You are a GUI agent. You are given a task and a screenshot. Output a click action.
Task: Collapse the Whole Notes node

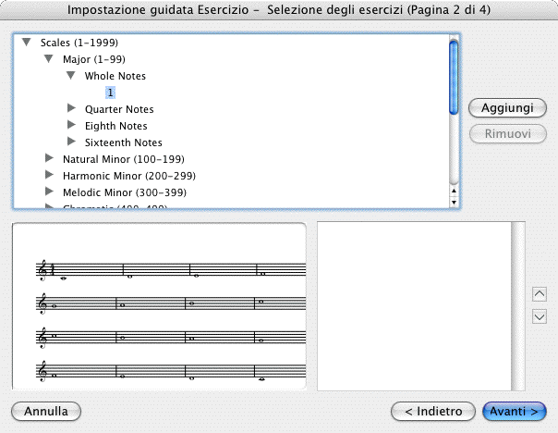71,76
